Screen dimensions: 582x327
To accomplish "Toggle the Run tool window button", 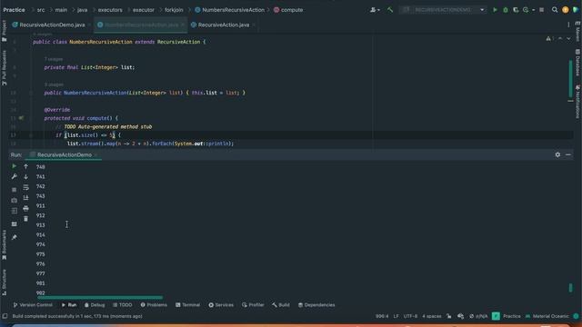I will [x=69, y=305].
